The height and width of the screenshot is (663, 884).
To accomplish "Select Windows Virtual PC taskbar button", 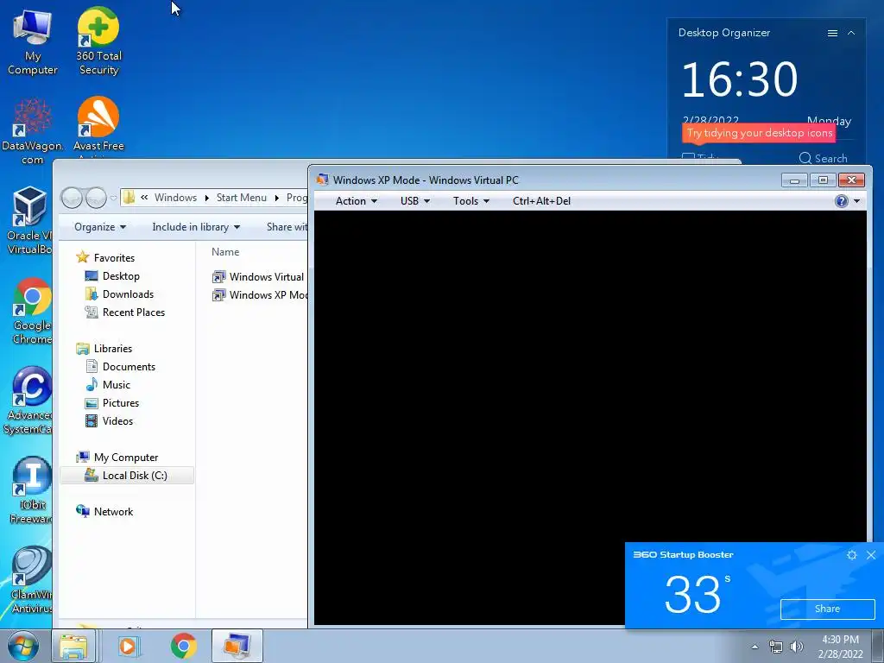I will (237, 646).
